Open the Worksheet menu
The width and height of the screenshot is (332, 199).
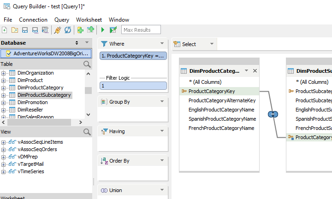tap(89, 20)
